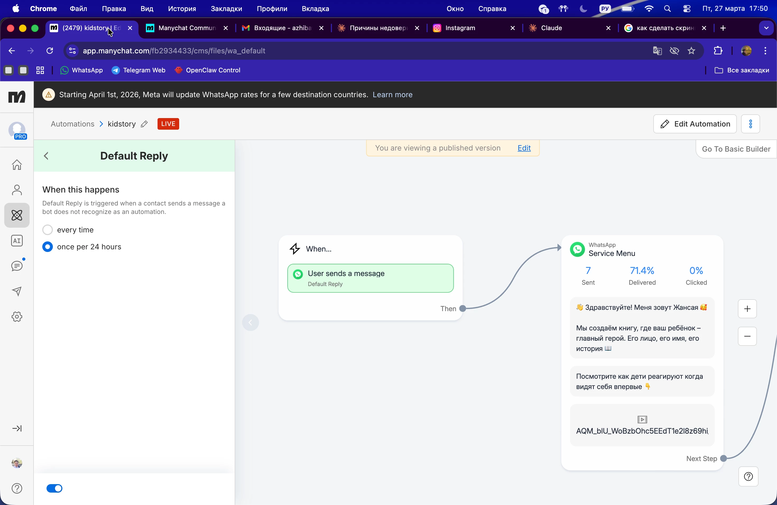Viewport: 777px width, 505px height.
Task: Click the Learn more link in banner
Action: [392, 95]
